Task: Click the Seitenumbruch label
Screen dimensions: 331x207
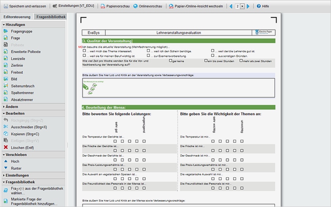Action: (23, 86)
